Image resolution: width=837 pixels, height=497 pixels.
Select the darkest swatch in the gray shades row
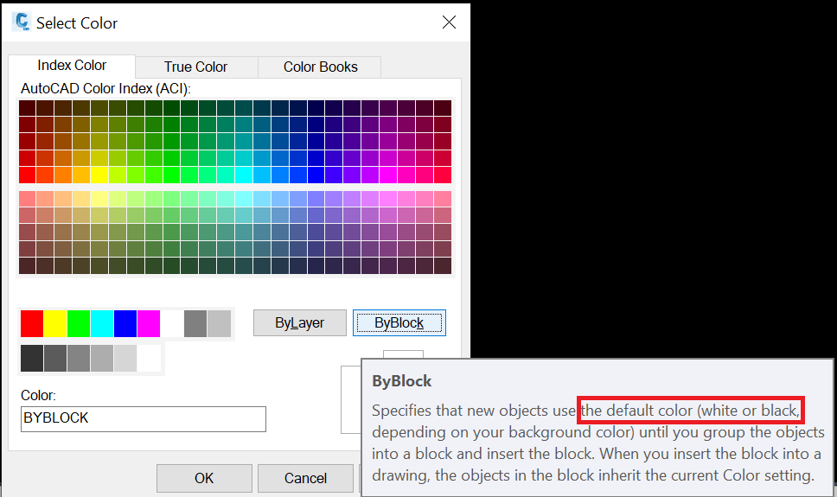(32, 358)
